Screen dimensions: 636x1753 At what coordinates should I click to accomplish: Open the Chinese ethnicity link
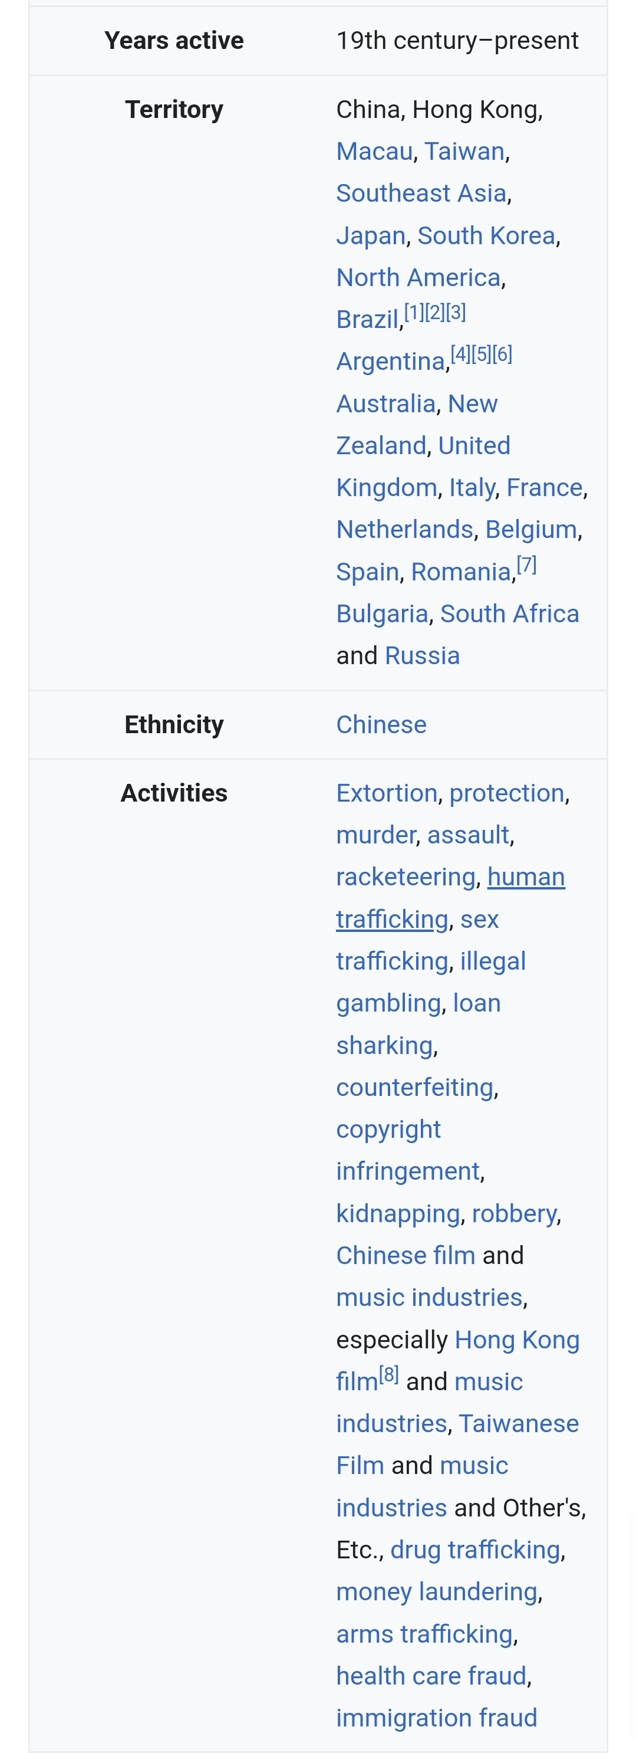381,726
